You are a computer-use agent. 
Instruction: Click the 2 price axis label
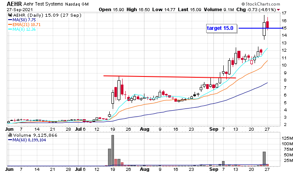(285, 125)
